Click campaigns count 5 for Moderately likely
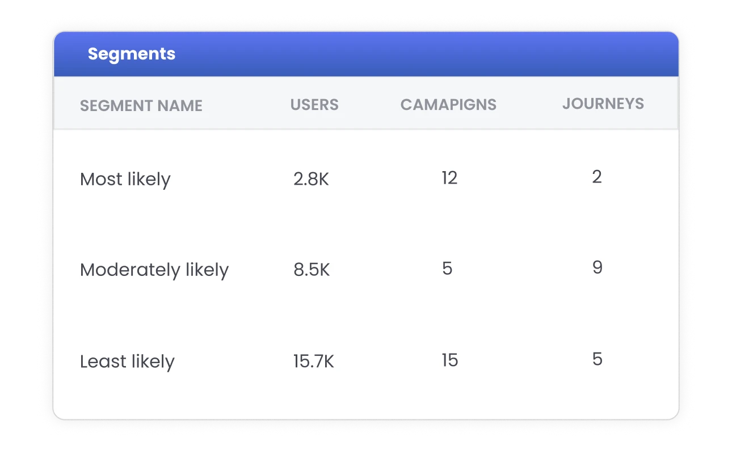This screenshot has width=732, height=451. pos(448,269)
